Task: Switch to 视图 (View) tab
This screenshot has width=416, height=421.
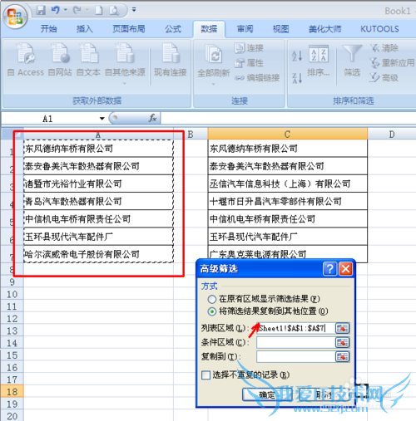Action: 280,29
